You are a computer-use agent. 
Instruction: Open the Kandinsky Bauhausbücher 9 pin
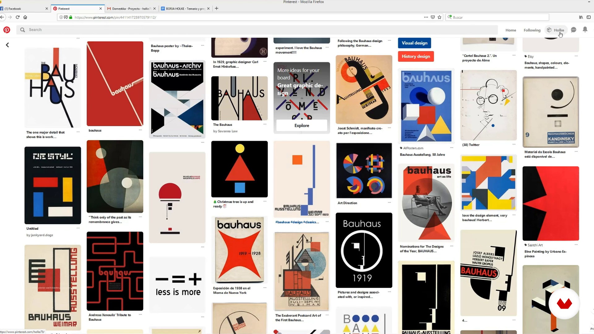coord(551,112)
